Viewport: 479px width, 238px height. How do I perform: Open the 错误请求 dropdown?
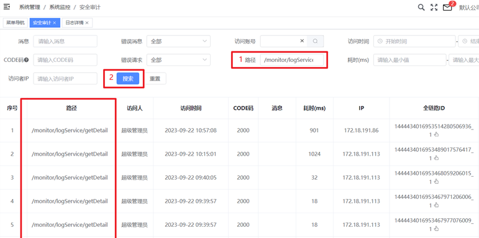tap(178, 60)
